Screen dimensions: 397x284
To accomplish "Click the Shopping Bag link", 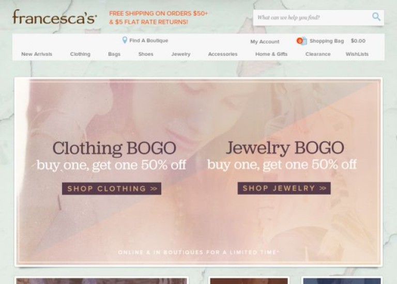I will click(327, 41).
